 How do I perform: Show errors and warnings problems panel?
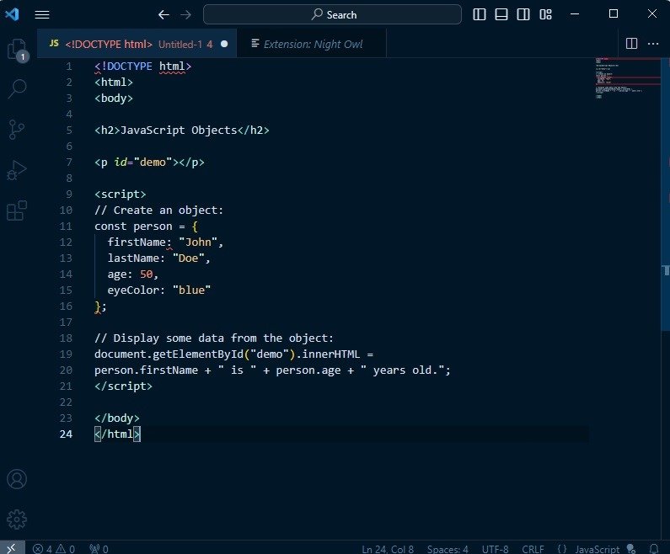(54, 548)
